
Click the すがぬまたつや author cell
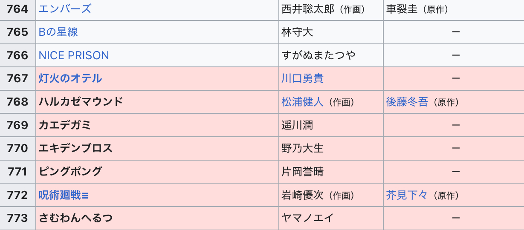pos(318,55)
